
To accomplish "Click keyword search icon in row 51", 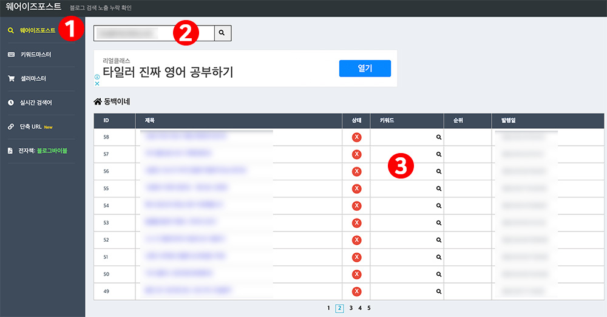I will pos(439,257).
